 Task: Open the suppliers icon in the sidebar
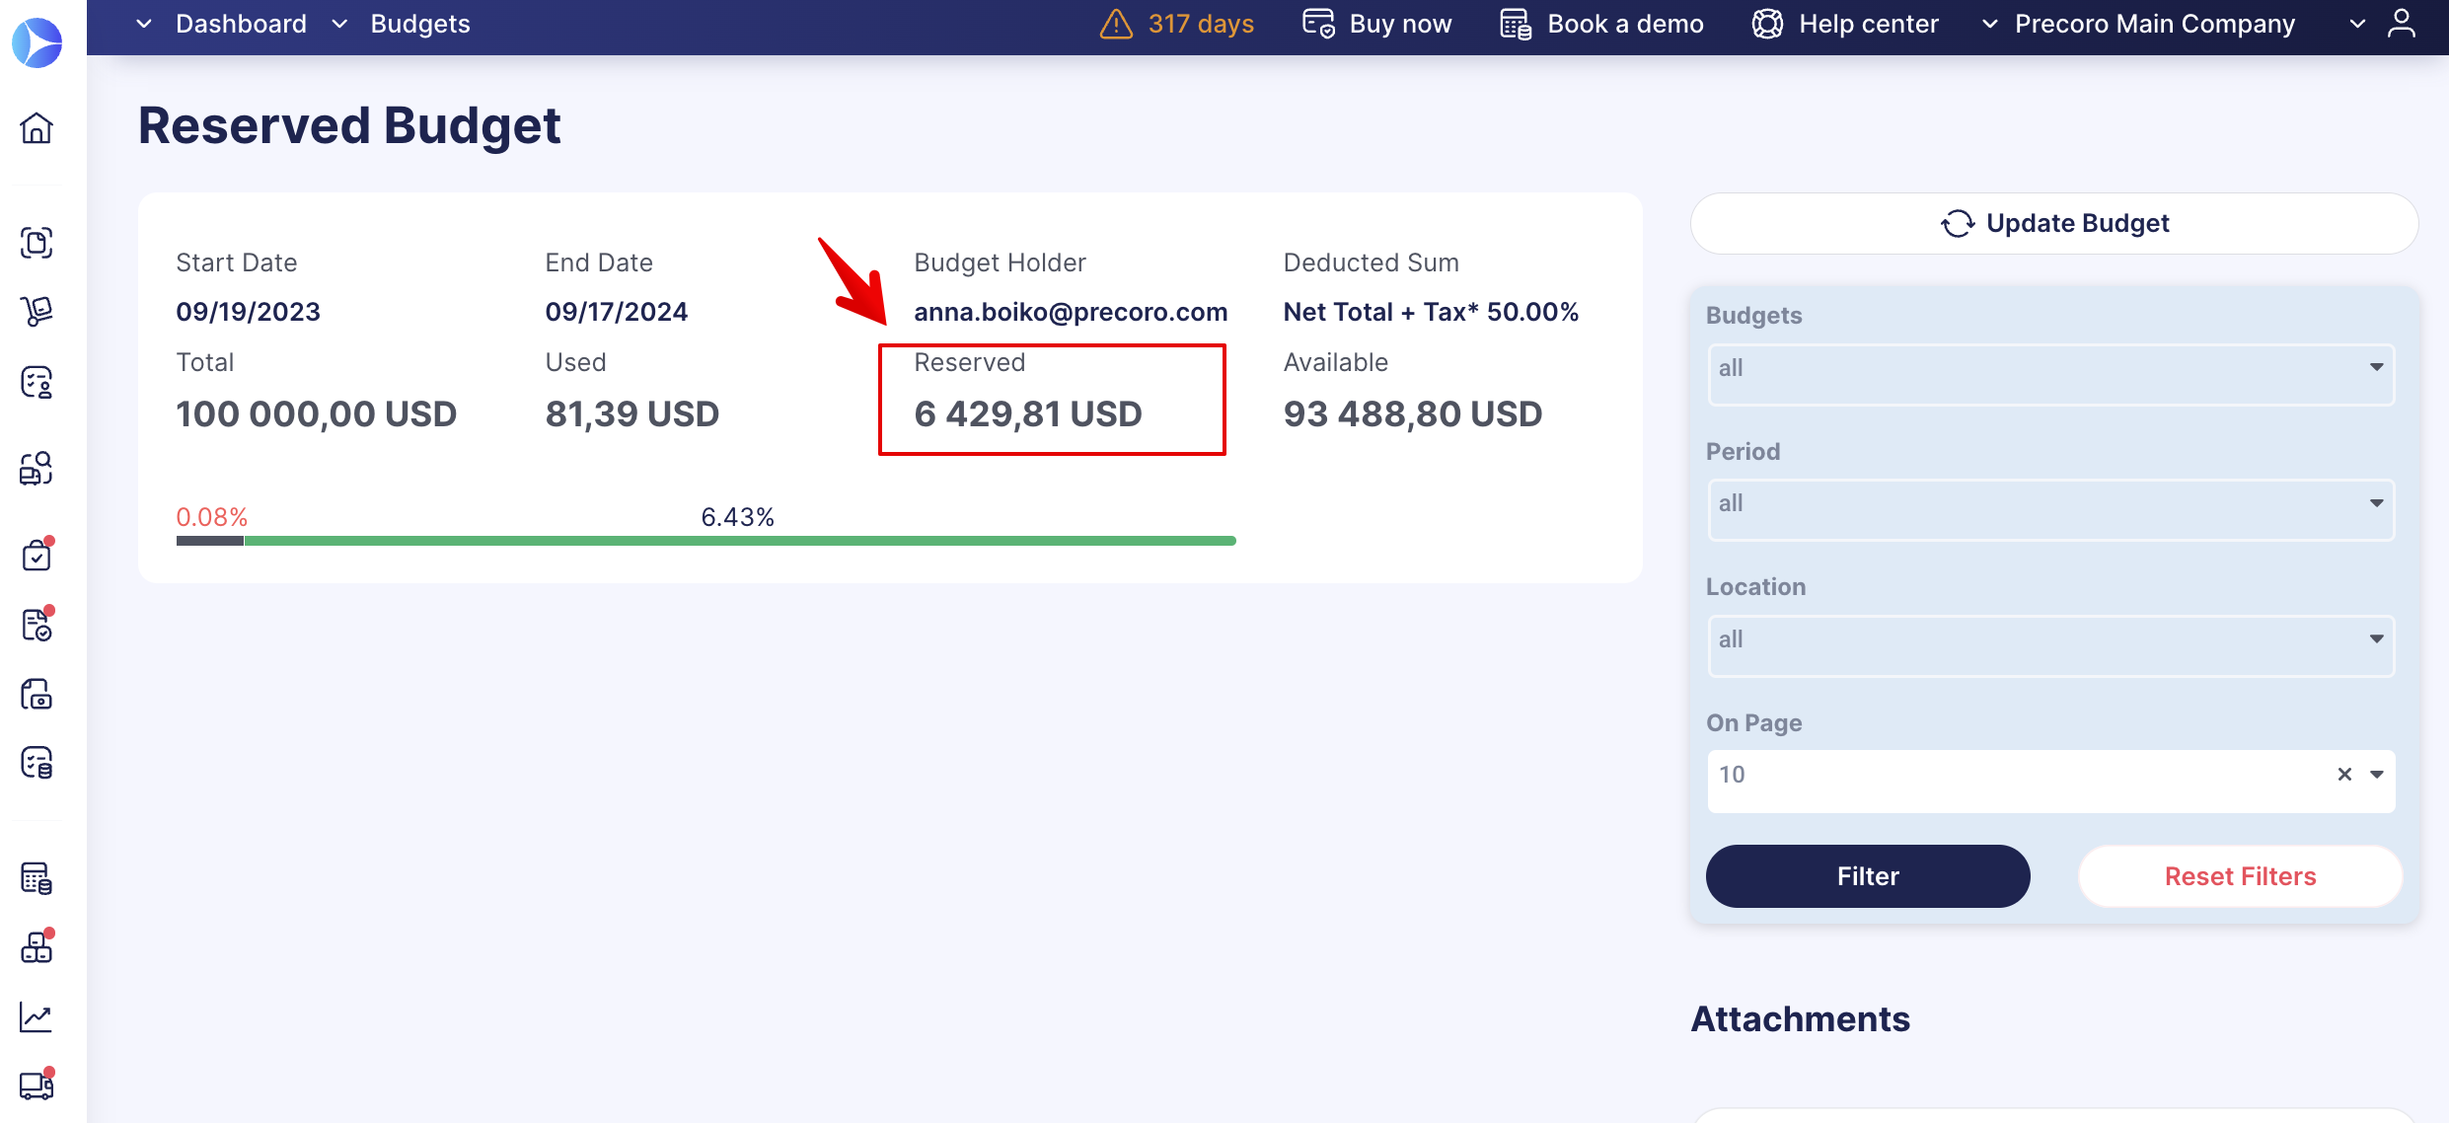click(37, 382)
